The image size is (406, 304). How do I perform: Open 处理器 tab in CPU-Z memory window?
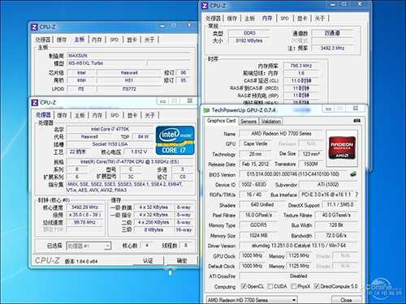(214, 18)
